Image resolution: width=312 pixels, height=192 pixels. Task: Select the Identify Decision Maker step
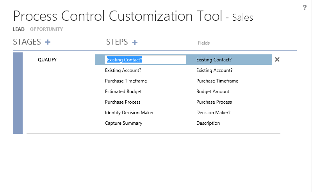coord(129,113)
